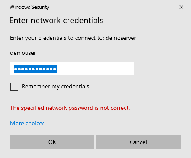Screen dimensions: 191x158
Task: Click the demouser username label
Action: [23, 53]
